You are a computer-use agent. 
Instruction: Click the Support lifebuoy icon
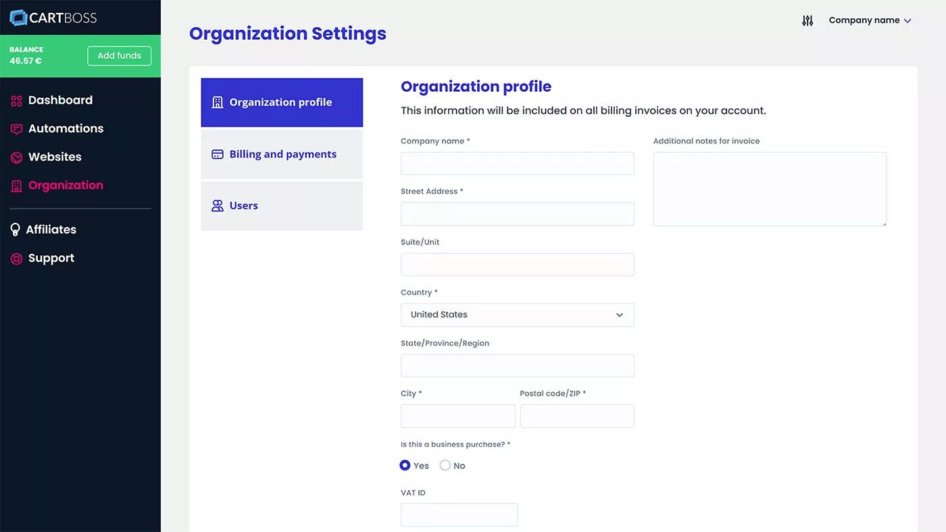click(x=17, y=259)
